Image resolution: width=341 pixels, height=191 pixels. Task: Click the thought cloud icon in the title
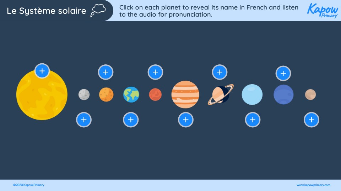pyautogui.click(x=98, y=10)
